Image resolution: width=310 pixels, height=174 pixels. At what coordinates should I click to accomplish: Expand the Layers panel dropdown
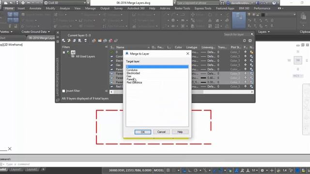point(264,32)
